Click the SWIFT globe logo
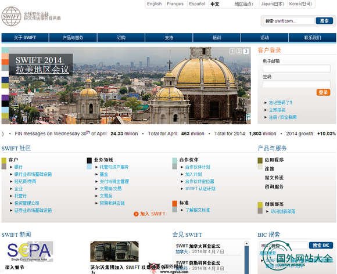The height and width of the screenshot is (274, 337). click(11, 16)
